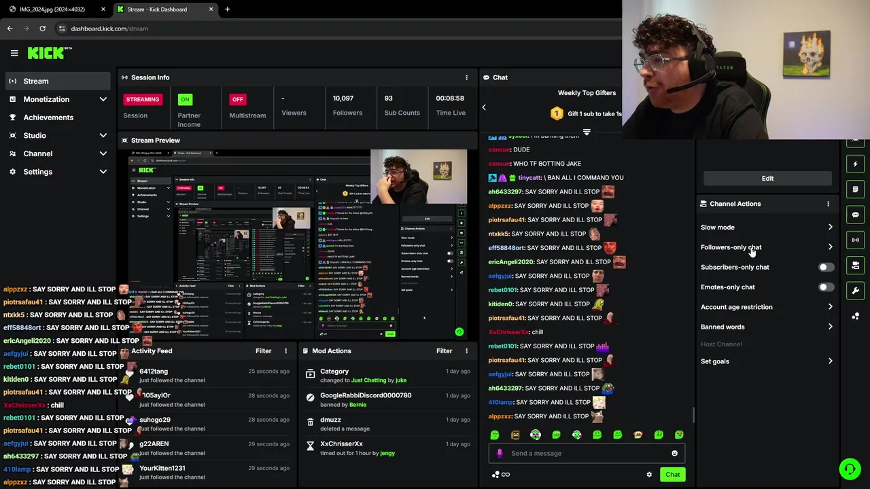Click 6412tang in Activity Feed

tap(154, 372)
